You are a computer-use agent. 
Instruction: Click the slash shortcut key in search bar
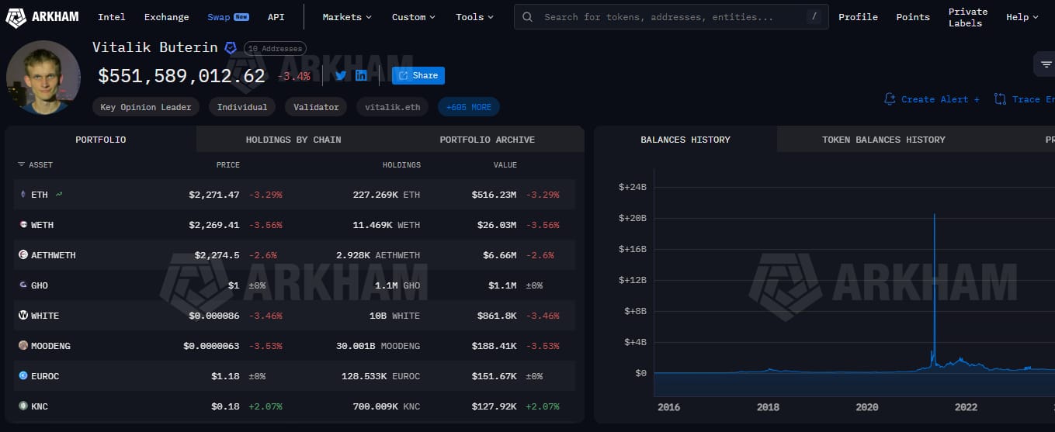click(814, 16)
